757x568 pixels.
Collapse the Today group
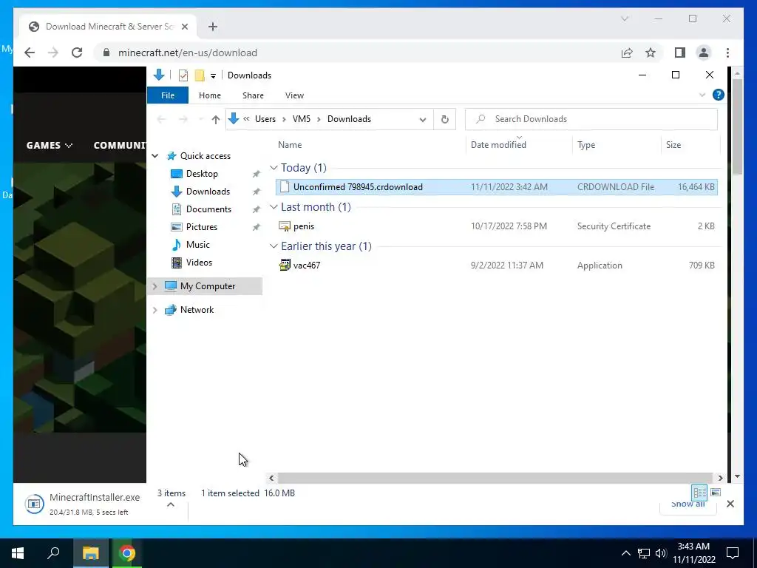pos(274,168)
